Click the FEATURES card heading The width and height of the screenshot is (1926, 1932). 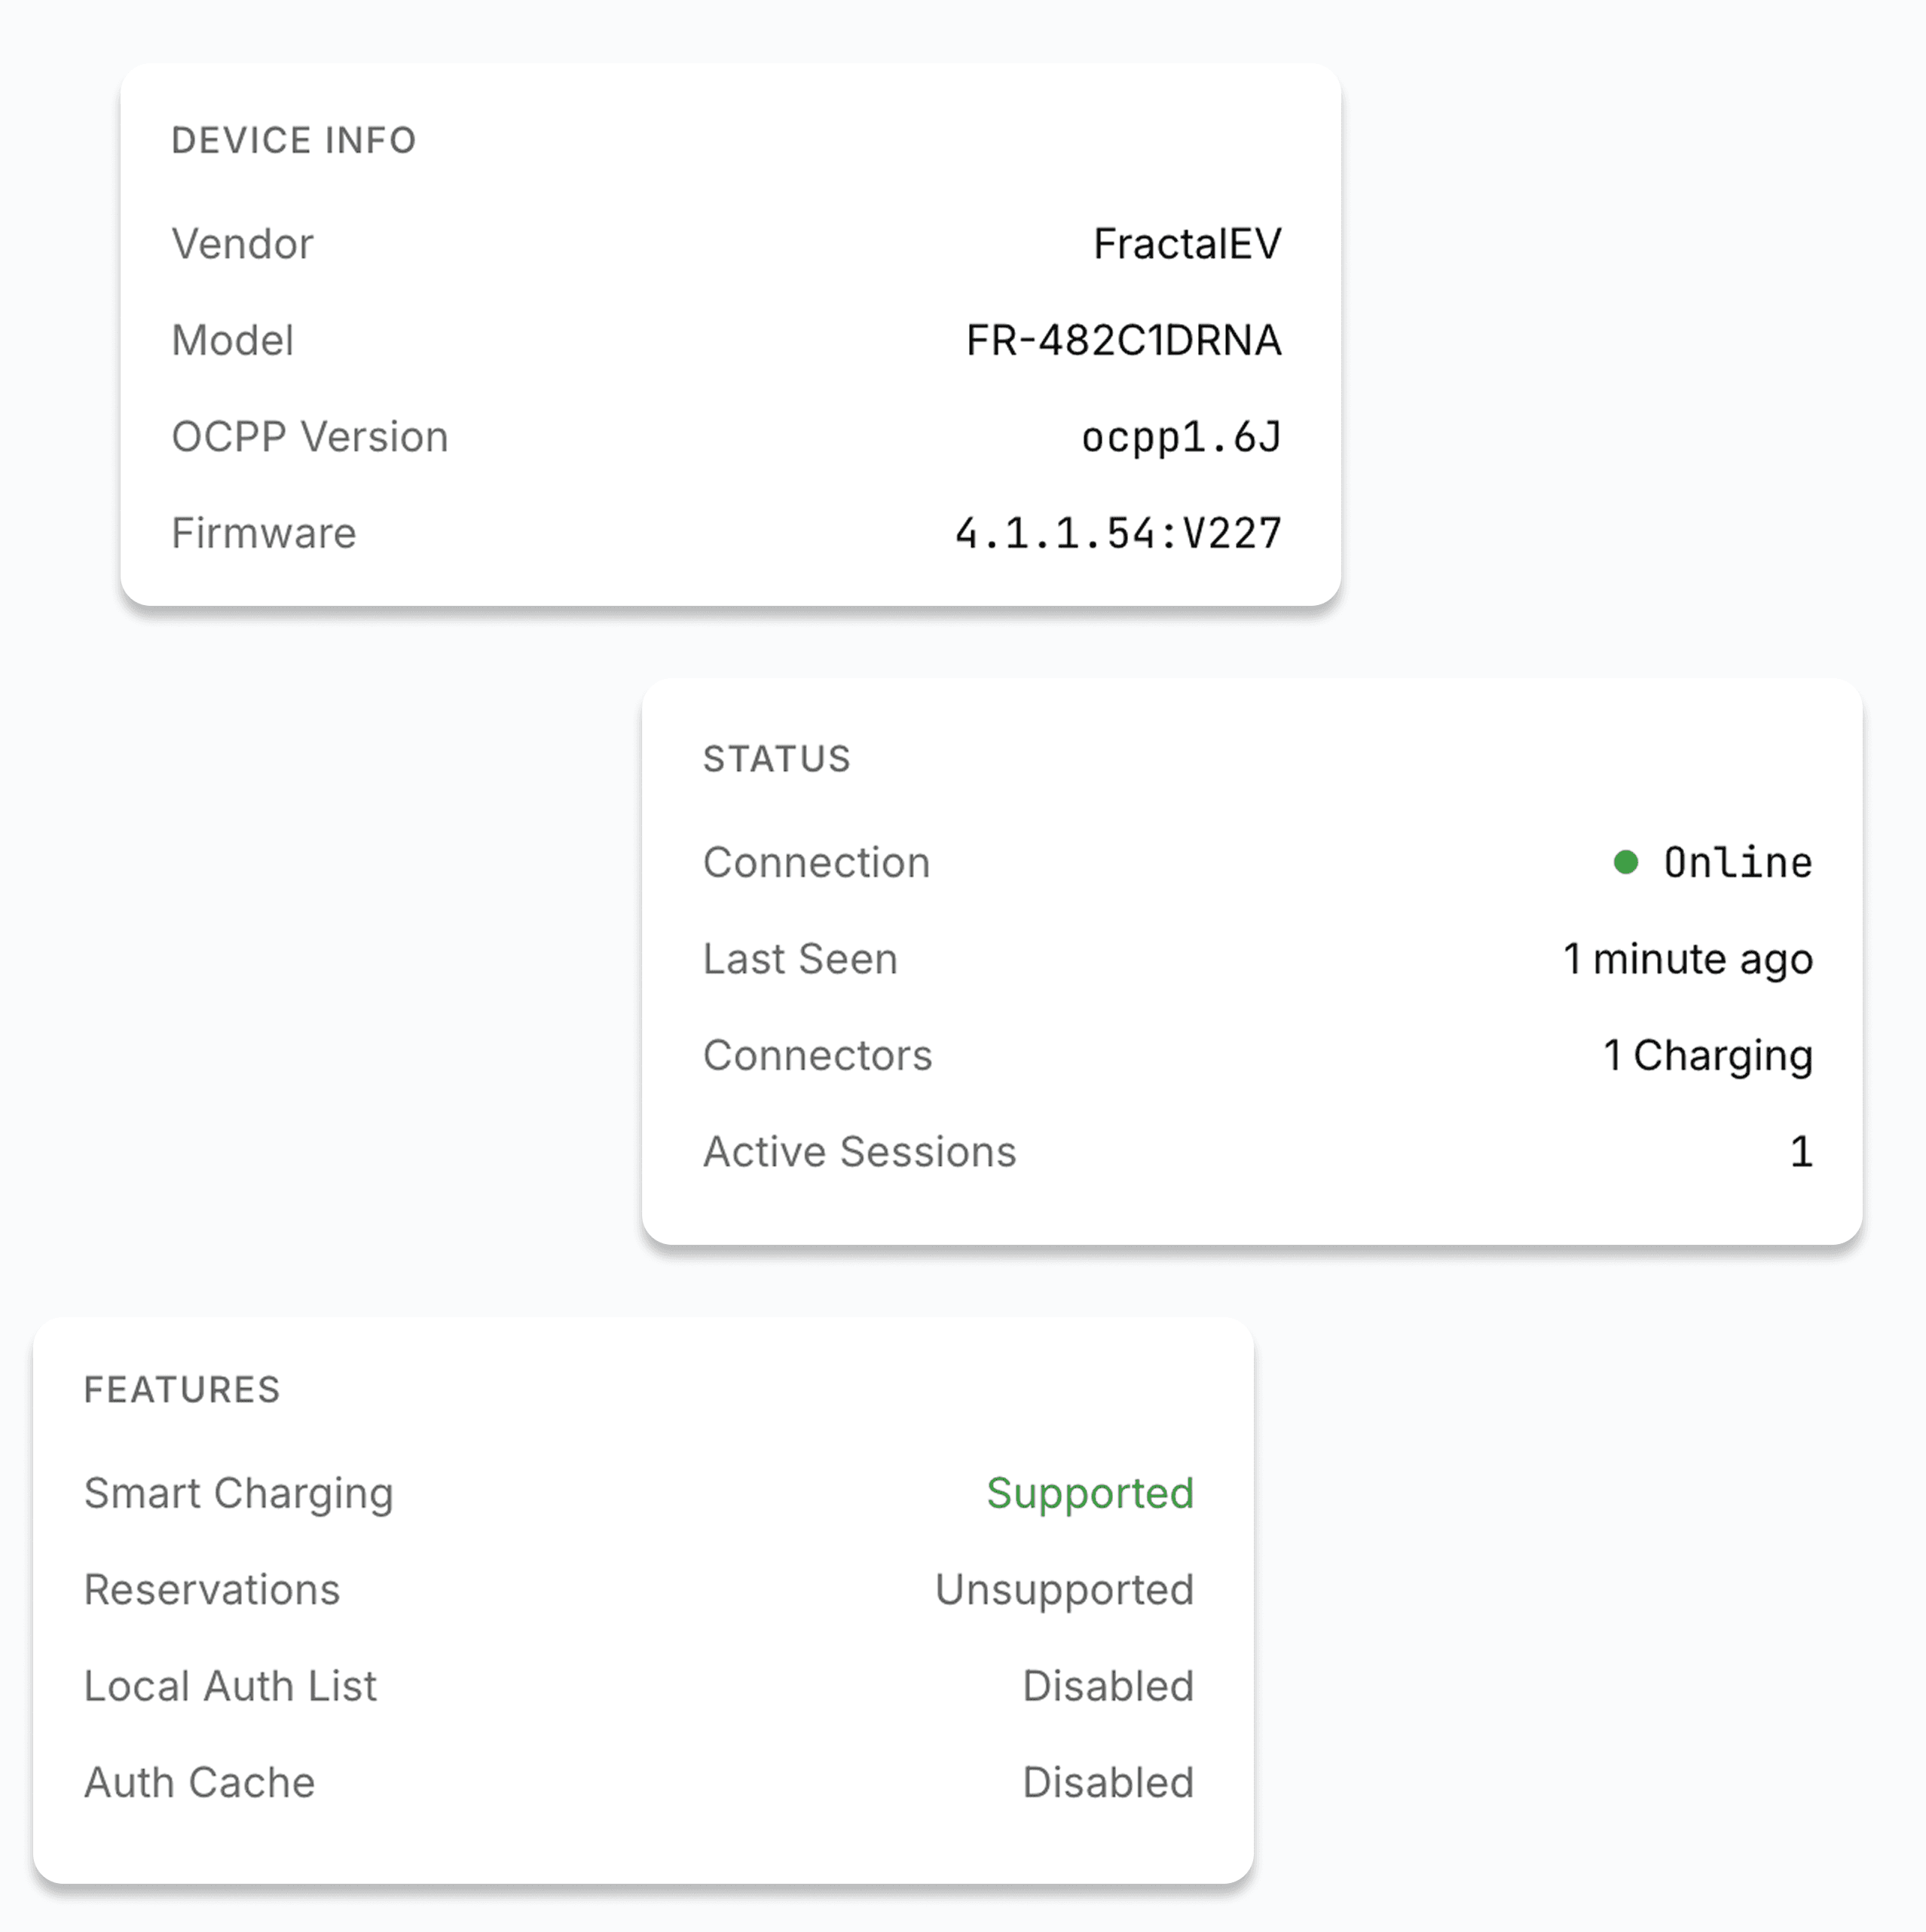pos(182,1390)
